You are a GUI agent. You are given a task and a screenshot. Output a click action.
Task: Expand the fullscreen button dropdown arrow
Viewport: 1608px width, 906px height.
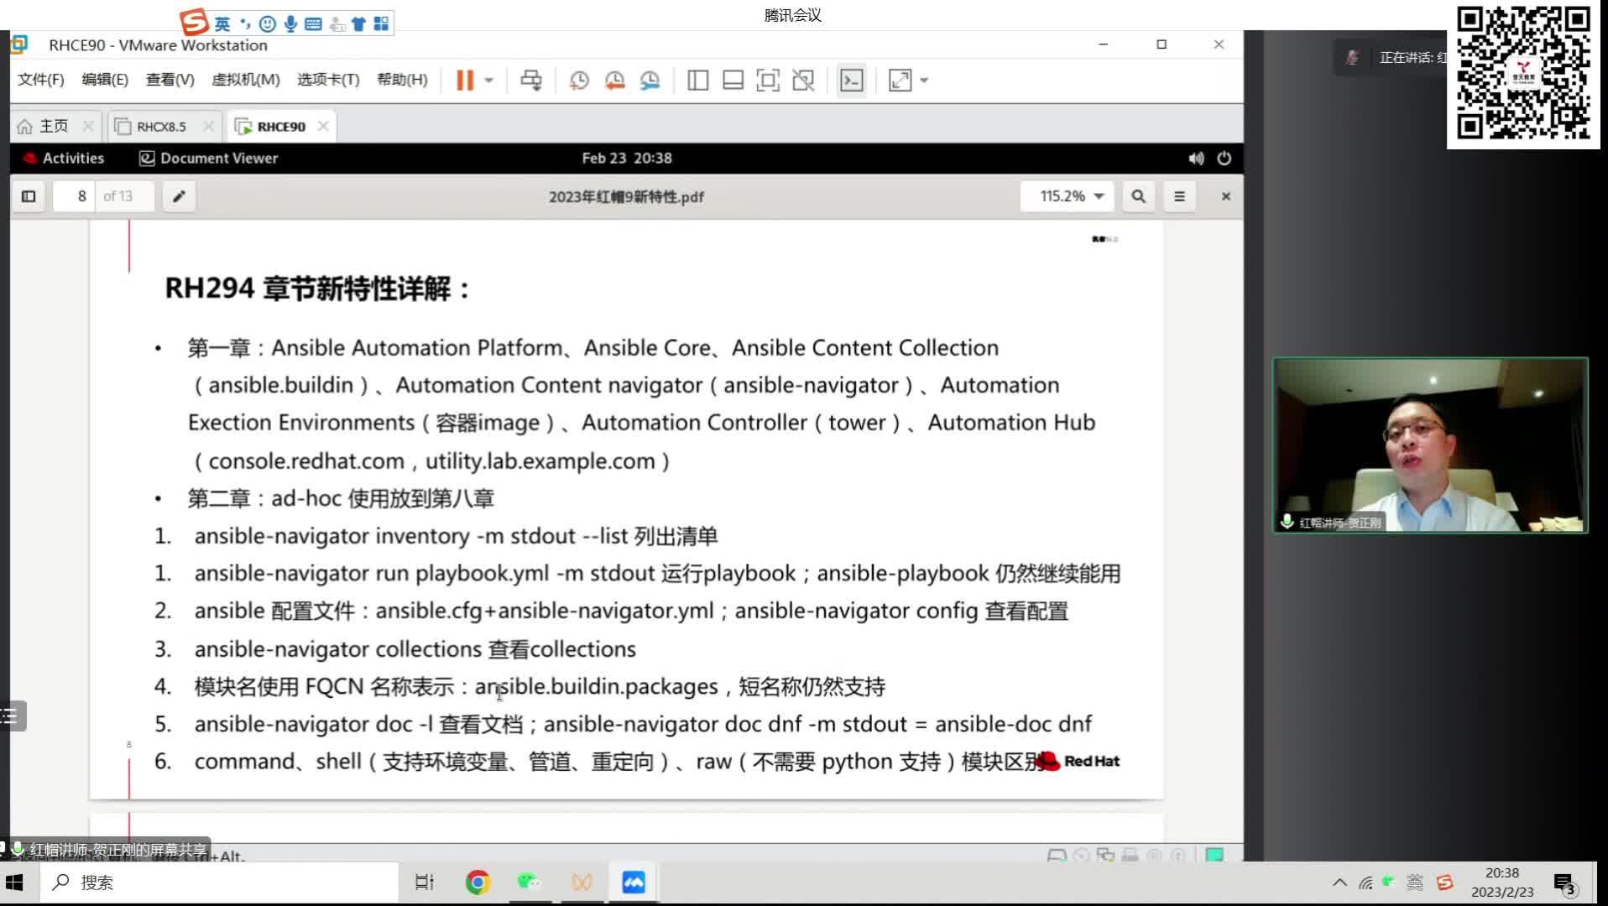(923, 80)
